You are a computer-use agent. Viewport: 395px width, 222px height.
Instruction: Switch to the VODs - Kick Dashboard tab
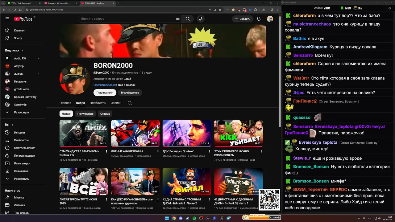point(24,3)
